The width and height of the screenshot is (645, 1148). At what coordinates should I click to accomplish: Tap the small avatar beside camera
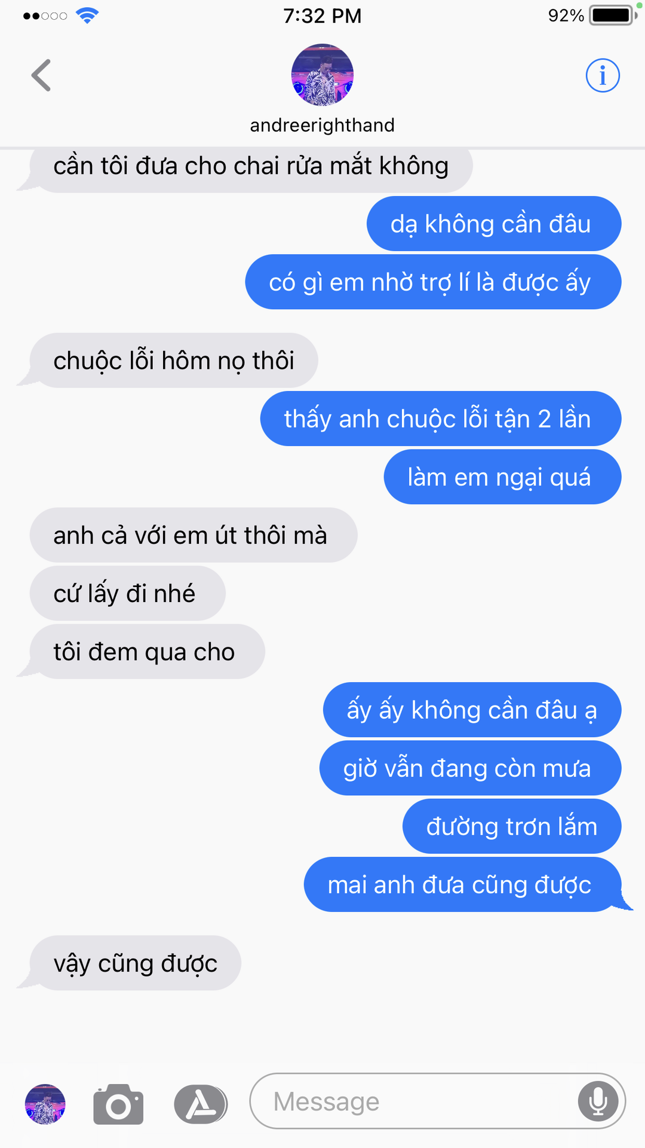[x=45, y=1104]
